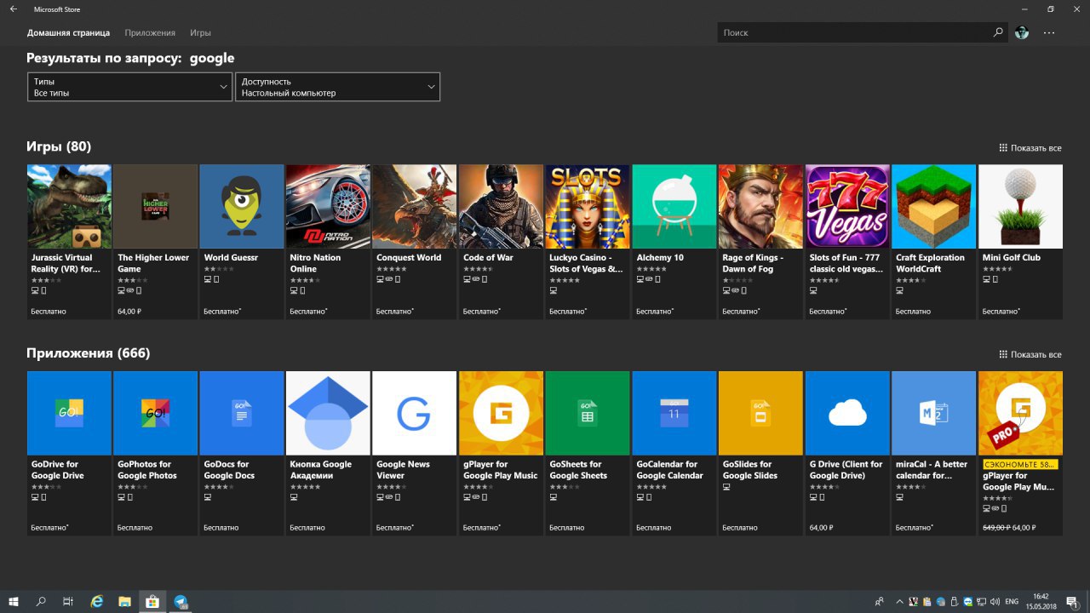Screen dimensions: 1090x613
Task: Open the Mini Golf Club game tile
Action: 1020,242
